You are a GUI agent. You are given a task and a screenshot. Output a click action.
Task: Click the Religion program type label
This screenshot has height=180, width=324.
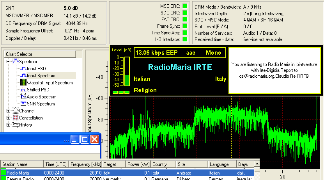(x=145, y=90)
